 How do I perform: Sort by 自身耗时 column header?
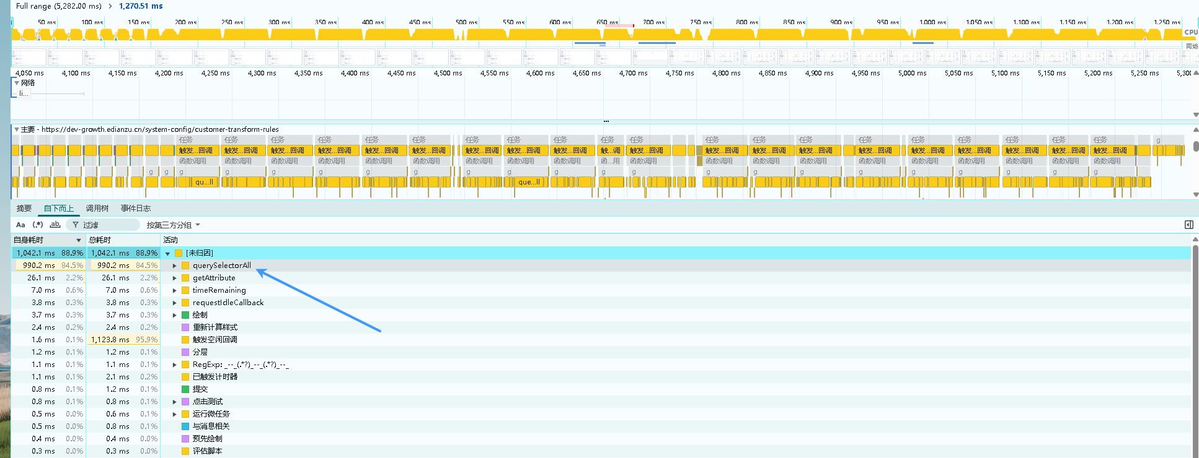[x=48, y=240]
